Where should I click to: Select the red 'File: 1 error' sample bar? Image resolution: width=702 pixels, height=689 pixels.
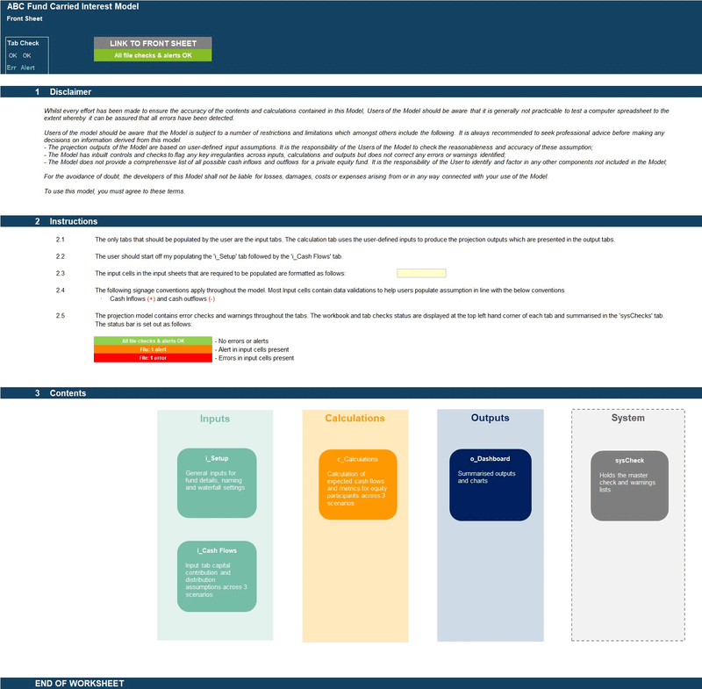coord(153,358)
